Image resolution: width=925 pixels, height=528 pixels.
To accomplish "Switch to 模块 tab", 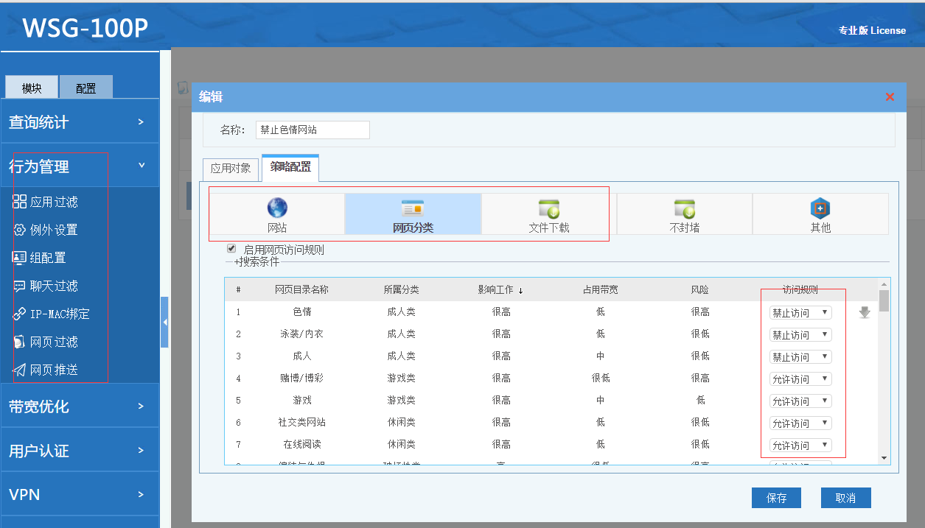I will pos(32,88).
